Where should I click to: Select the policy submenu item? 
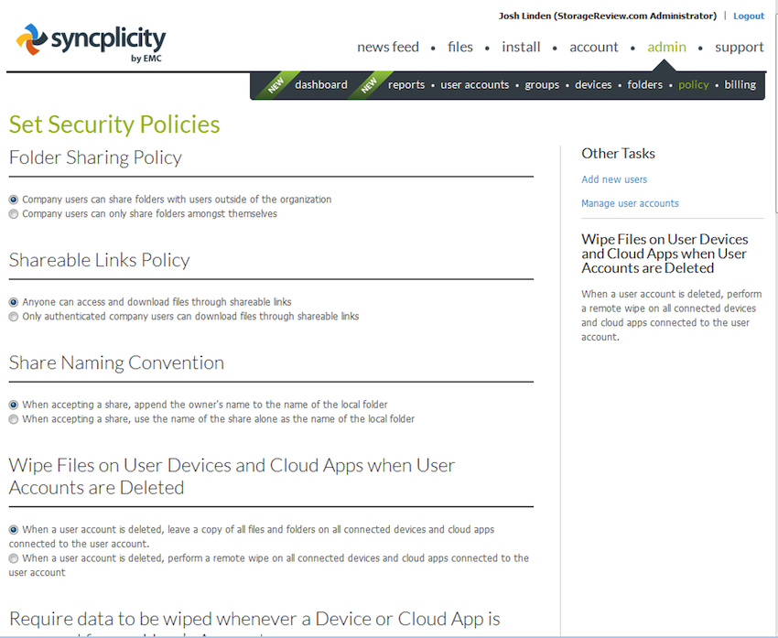pyautogui.click(x=693, y=85)
